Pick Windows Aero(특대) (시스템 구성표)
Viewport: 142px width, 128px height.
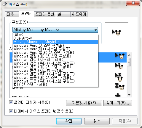[x=55, y=52]
